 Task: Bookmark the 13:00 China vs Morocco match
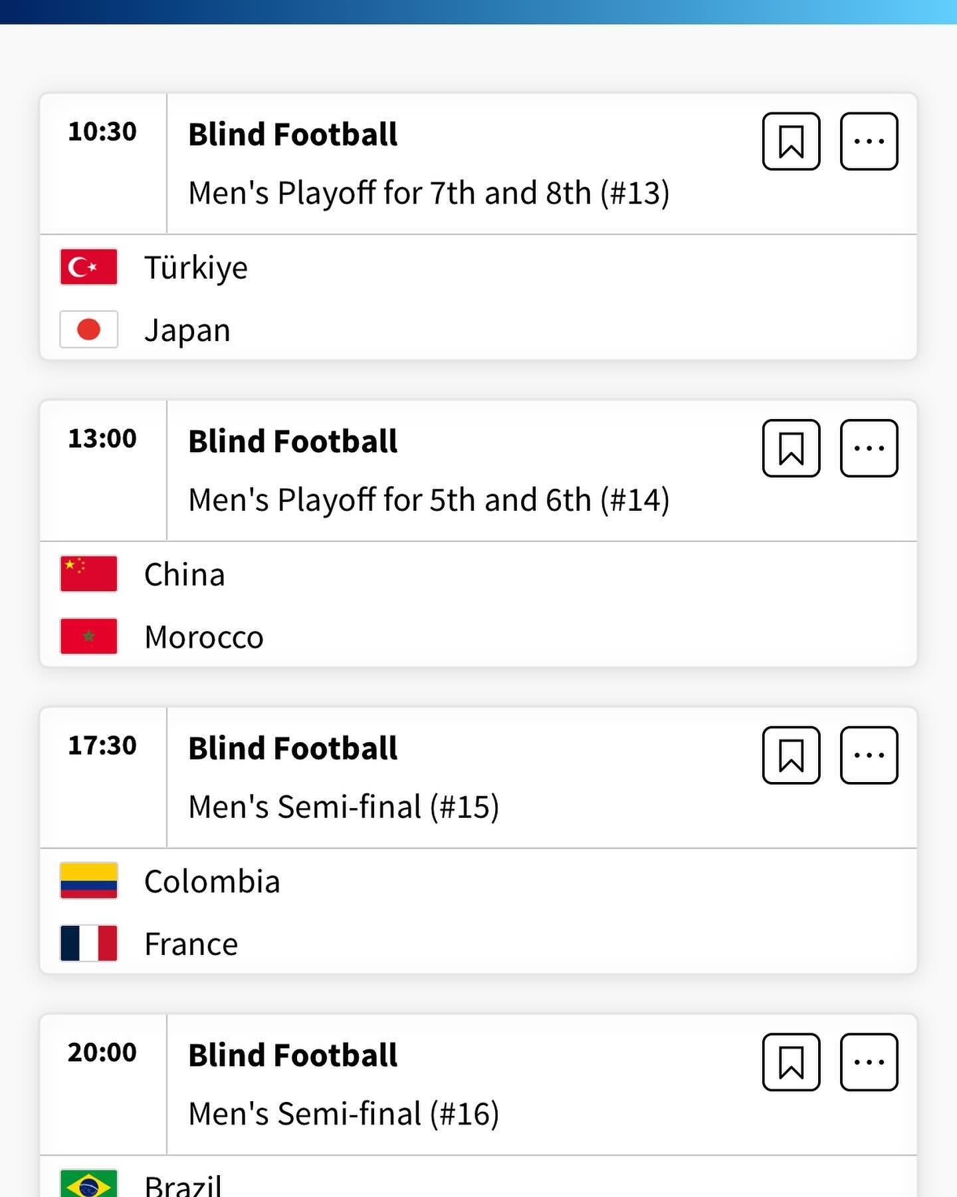pyautogui.click(x=791, y=448)
